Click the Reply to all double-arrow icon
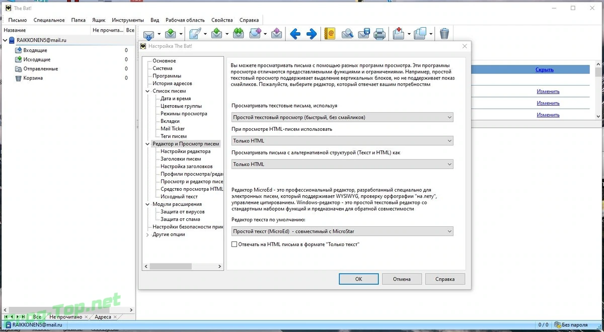The width and height of the screenshot is (604, 332). (238, 34)
